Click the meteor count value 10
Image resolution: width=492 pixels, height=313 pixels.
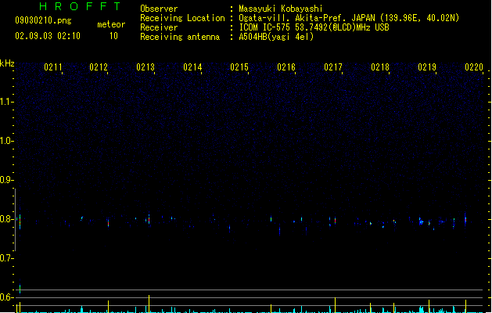(113, 36)
